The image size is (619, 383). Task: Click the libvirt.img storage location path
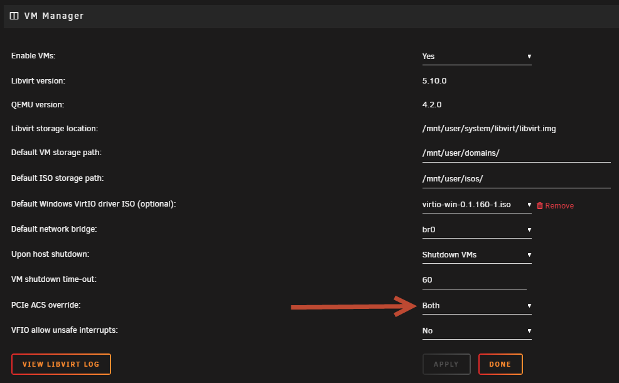pyautogui.click(x=488, y=129)
